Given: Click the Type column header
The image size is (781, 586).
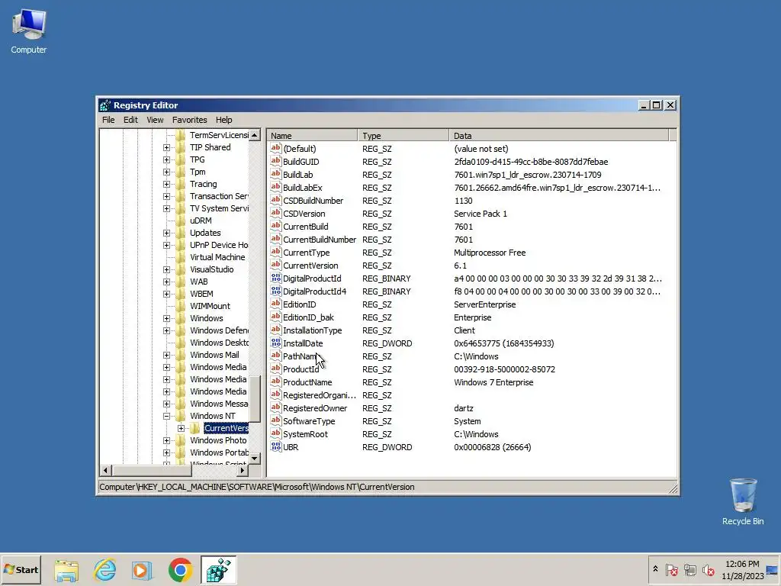Looking at the screenshot, I should (403, 136).
